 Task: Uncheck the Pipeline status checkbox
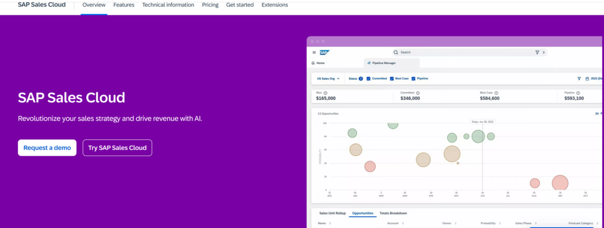[413, 78]
